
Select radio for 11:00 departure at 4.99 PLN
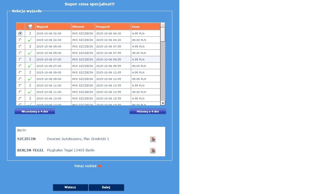coord(20,86)
